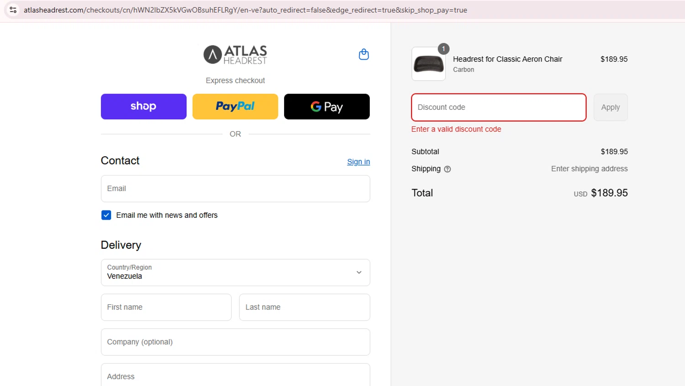Select the page URL in address bar
Screen dimensions: 685x386
[245, 10]
